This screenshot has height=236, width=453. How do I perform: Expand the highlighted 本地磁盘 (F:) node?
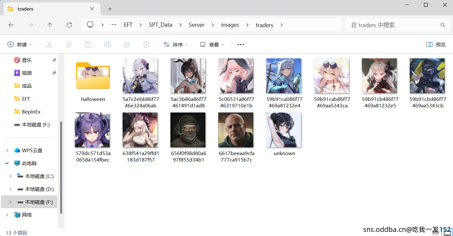pos(10,202)
